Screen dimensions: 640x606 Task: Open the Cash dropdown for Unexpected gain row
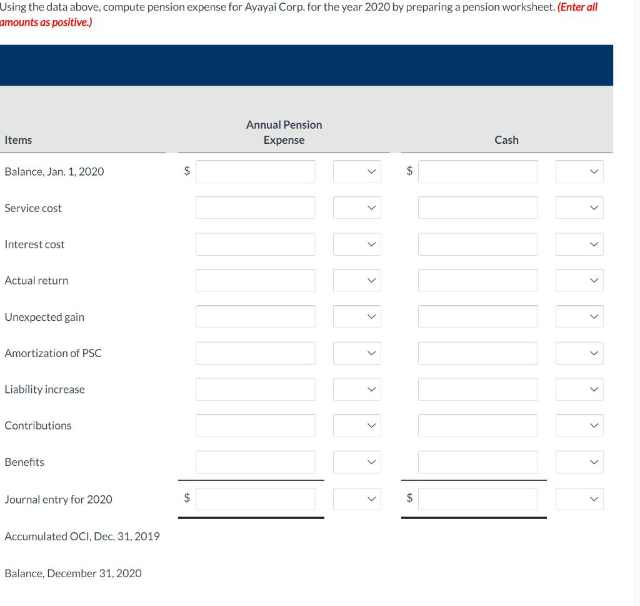[579, 316]
